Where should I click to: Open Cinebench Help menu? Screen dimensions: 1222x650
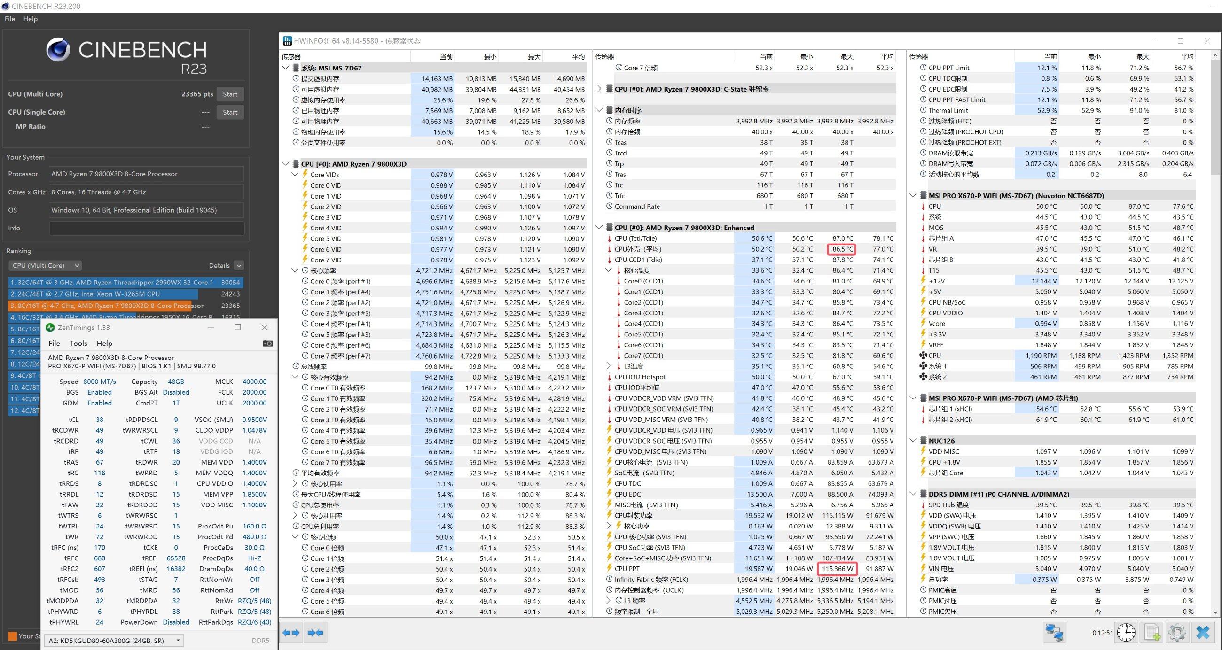31,19
